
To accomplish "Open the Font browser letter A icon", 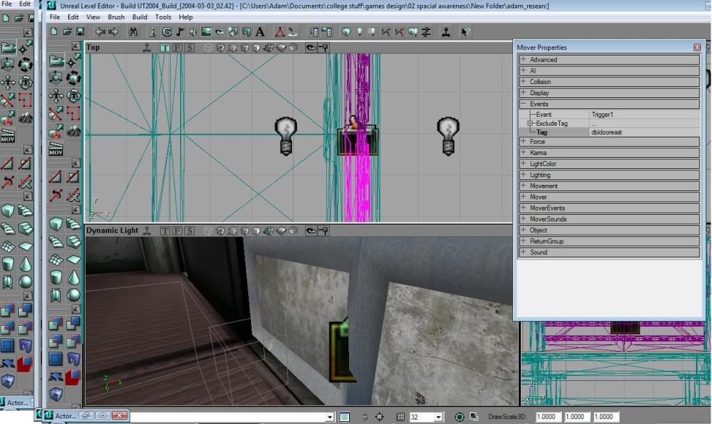I will pos(260,32).
